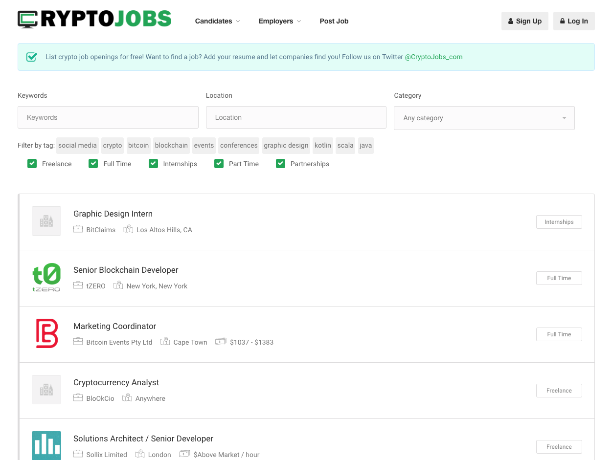Click inside the Keywords input field
613x460 pixels.
click(108, 117)
